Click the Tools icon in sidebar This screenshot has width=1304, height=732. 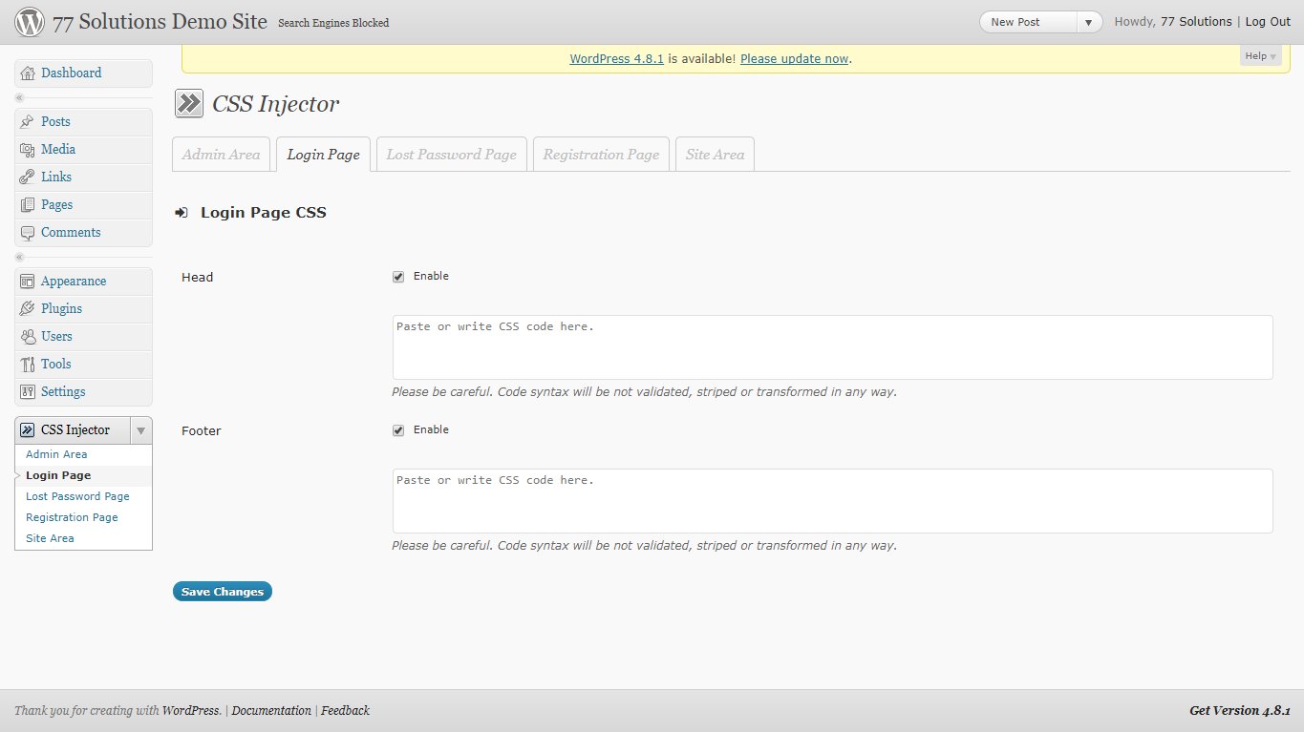coord(28,365)
